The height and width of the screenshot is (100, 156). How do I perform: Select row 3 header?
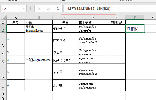pos(3,40)
